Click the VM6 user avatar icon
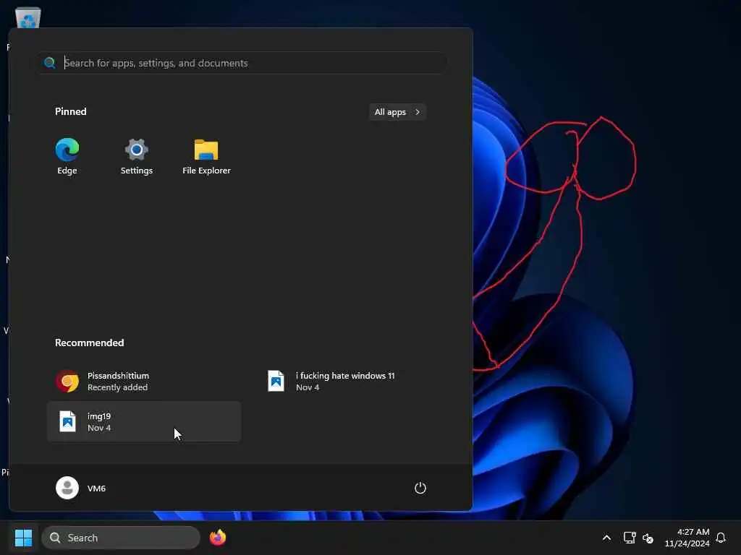Viewport: 741px width, 555px height. tap(67, 488)
